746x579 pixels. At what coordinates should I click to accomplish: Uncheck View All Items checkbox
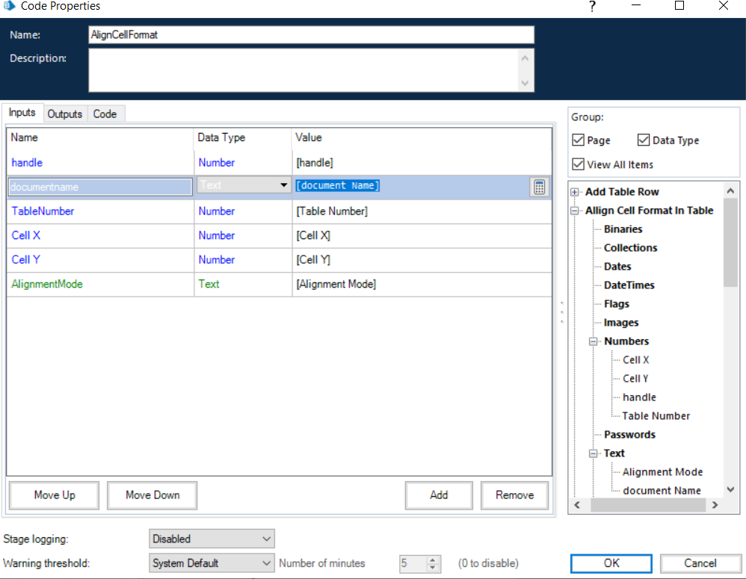click(578, 164)
